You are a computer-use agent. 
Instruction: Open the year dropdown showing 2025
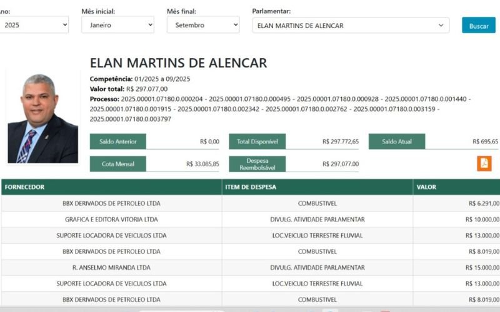pos(34,25)
